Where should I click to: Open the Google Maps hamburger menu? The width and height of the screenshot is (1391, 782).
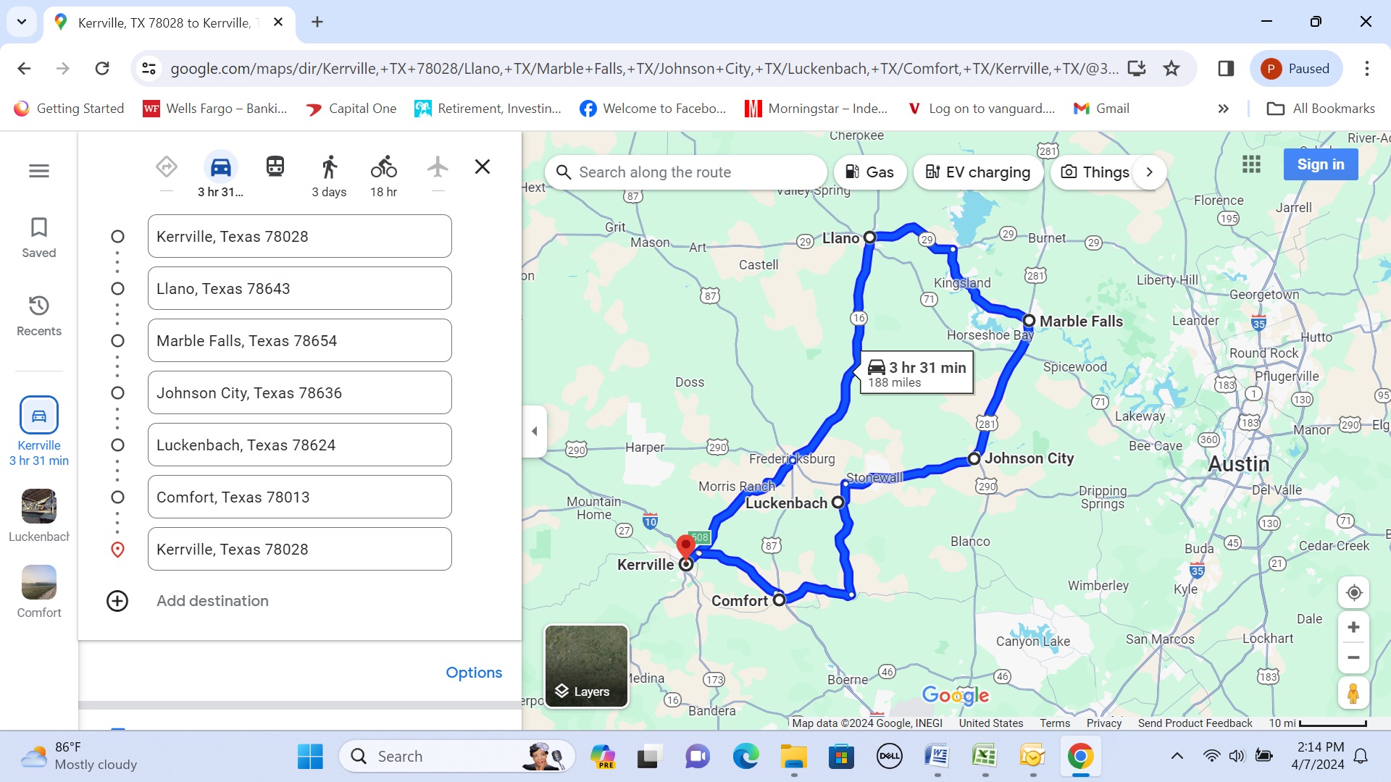pos(39,171)
